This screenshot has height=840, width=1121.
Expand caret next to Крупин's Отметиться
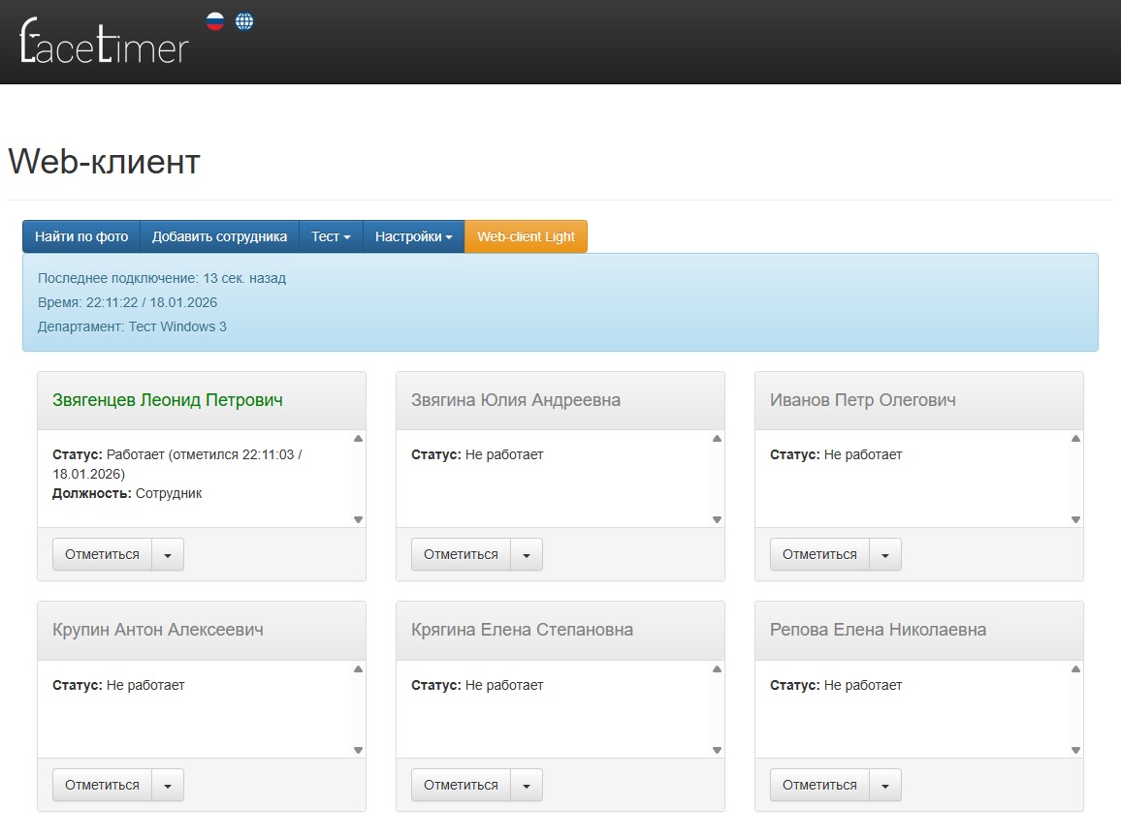pyautogui.click(x=168, y=786)
